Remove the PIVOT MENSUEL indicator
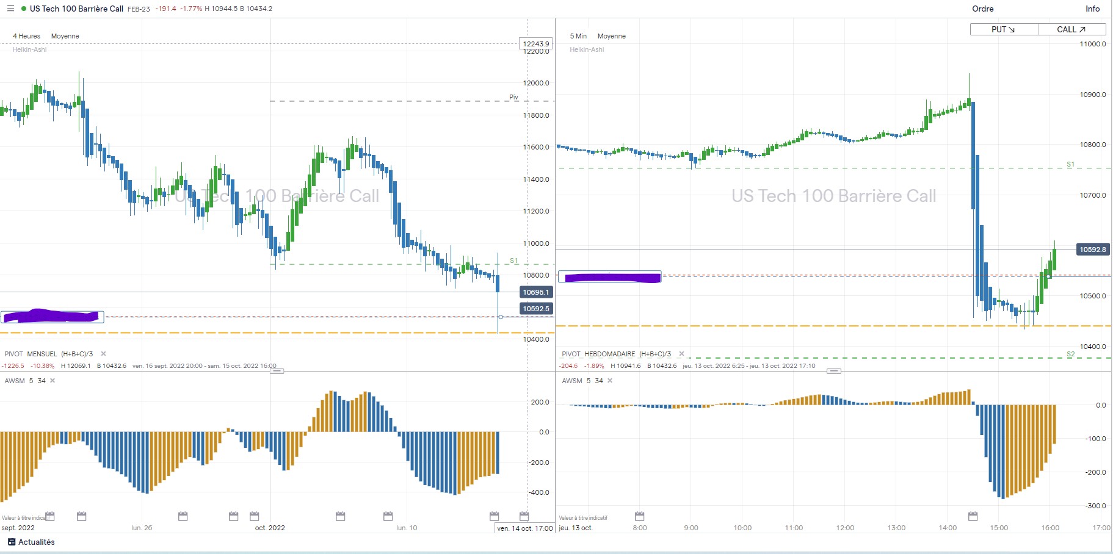 (103, 354)
